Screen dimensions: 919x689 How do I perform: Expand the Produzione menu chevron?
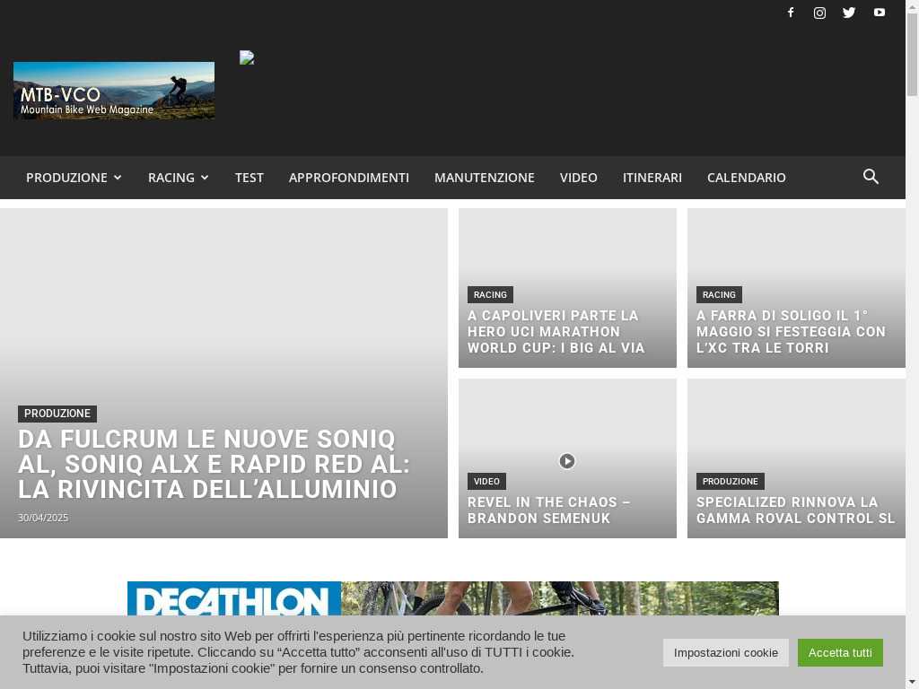click(x=118, y=178)
